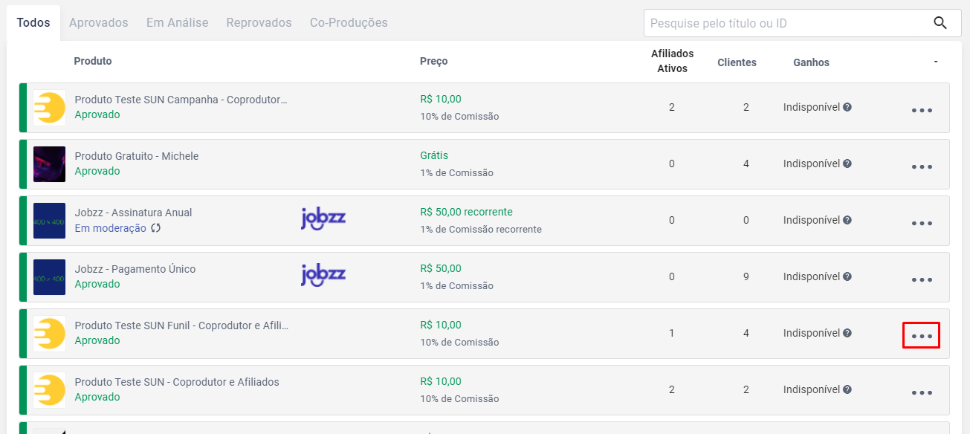Screen dimensions: 970x434
Task: Open Produto Teste SUN - Coprodutor e Afiliados
Action: click(x=177, y=382)
